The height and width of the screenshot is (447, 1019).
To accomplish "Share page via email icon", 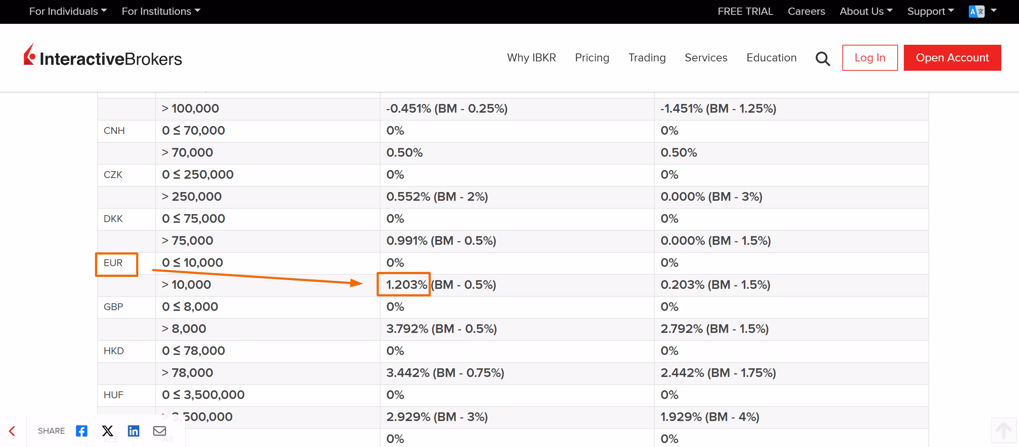I will click(159, 431).
